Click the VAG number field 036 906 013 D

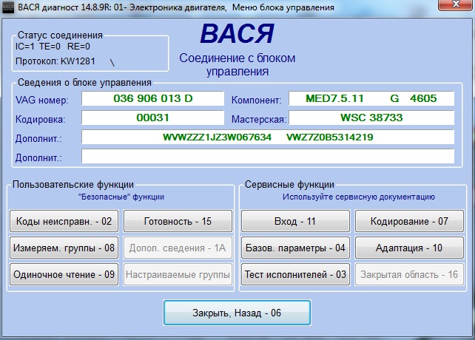[x=152, y=98]
